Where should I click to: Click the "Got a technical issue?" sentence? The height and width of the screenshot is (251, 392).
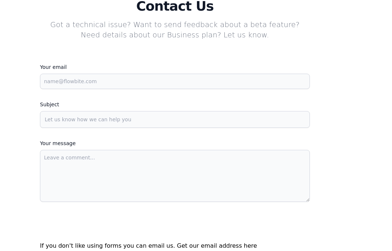(x=90, y=25)
